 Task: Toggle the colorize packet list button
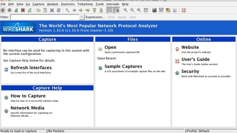click(110, 10)
